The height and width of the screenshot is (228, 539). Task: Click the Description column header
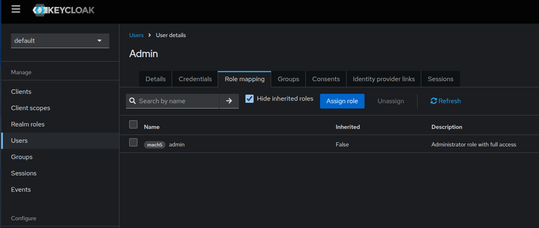447,127
